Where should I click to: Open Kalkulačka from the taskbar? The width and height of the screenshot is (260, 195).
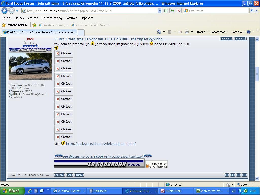pos(100,191)
